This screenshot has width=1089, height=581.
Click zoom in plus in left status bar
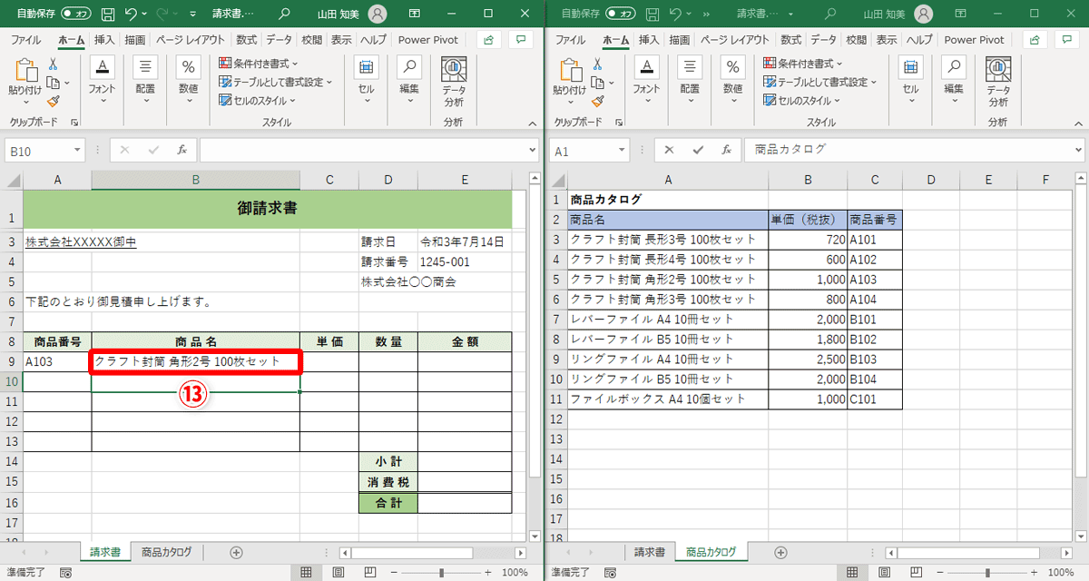tap(488, 573)
